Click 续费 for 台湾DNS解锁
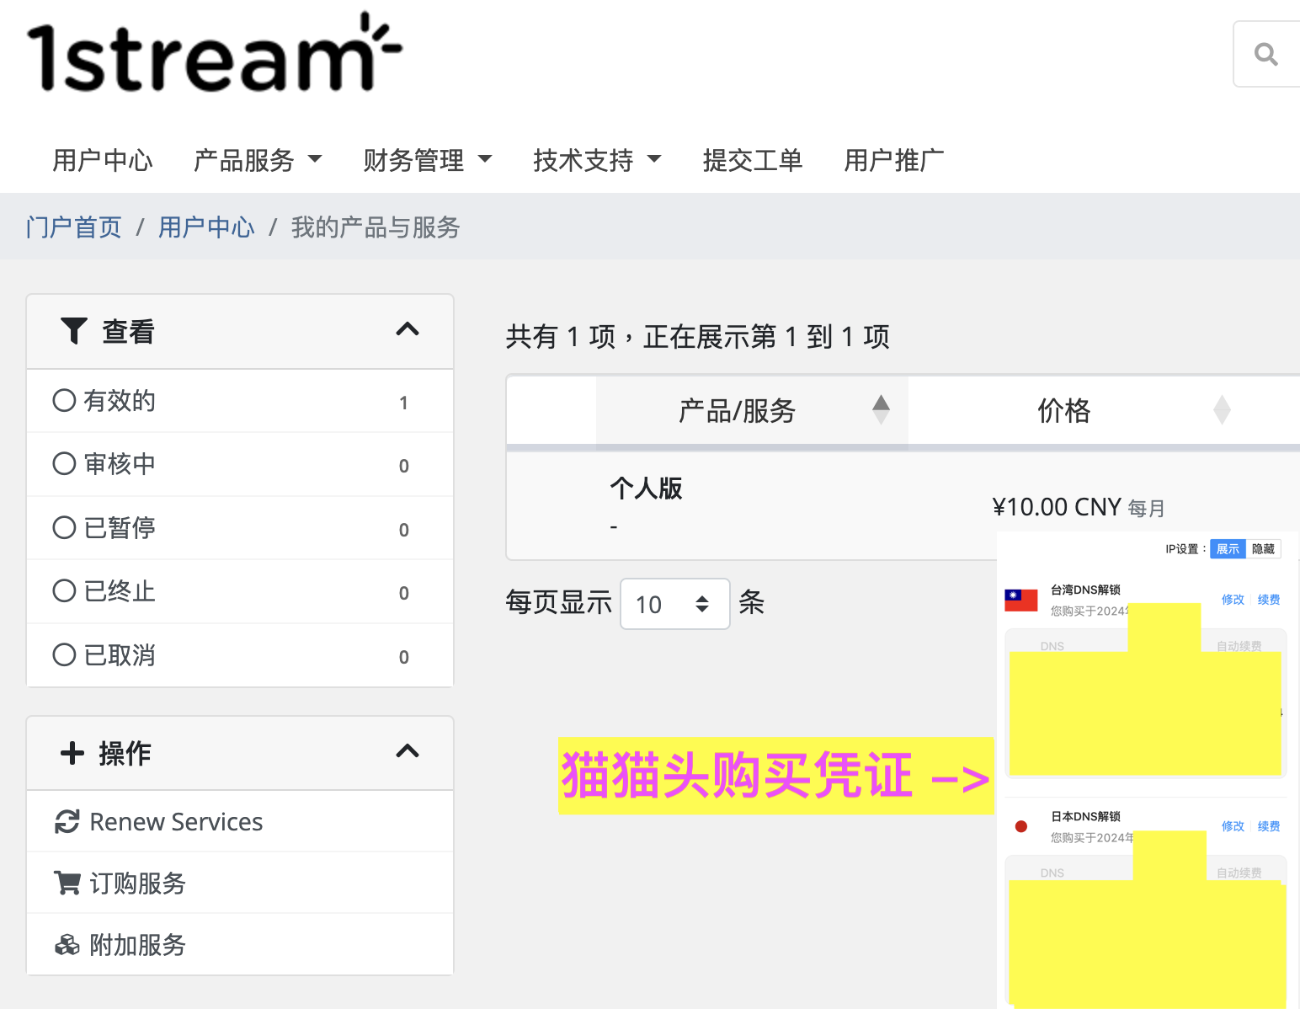The image size is (1300, 1009). [x=1269, y=600]
